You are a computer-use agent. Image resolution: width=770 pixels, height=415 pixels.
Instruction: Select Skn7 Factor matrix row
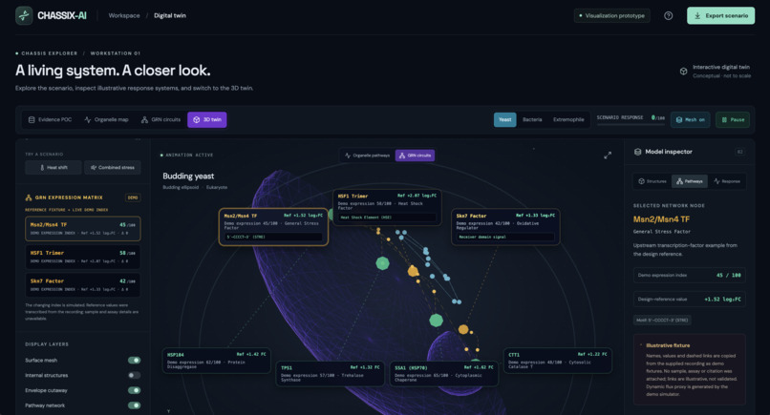(82, 285)
